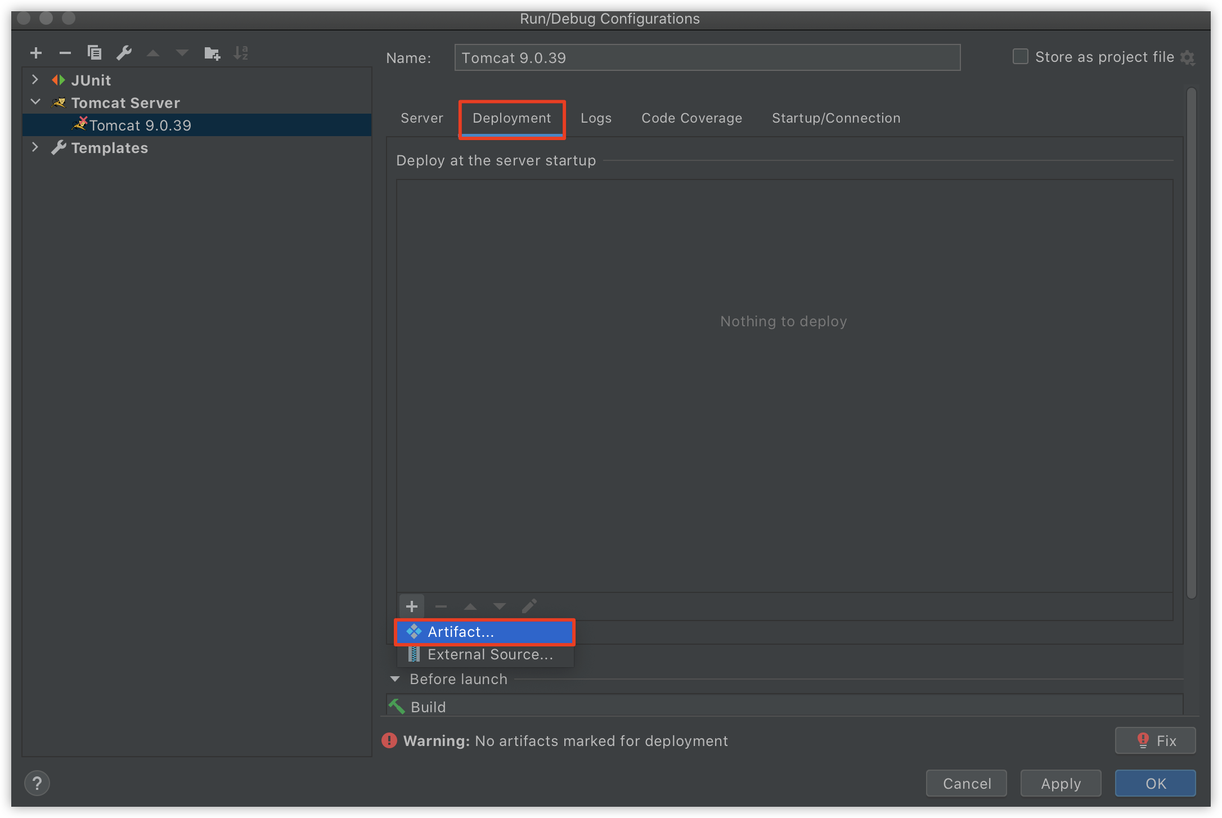Open Edit Templates with the wrench icon
The height and width of the screenshot is (818, 1222).
click(x=124, y=52)
